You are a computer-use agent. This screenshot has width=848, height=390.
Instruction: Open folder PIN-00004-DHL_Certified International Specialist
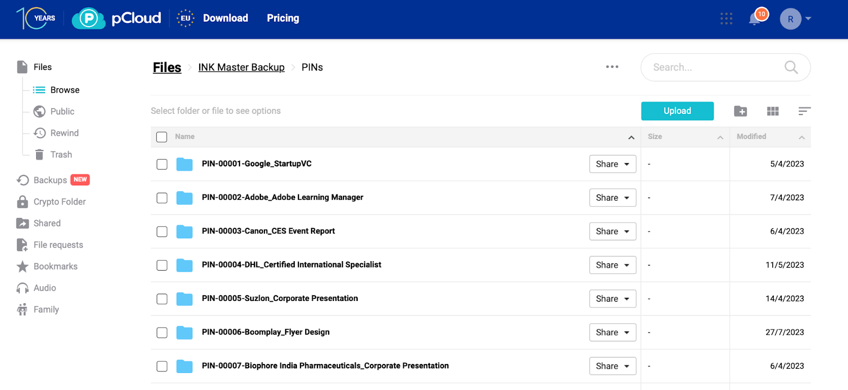click(291, 264)
